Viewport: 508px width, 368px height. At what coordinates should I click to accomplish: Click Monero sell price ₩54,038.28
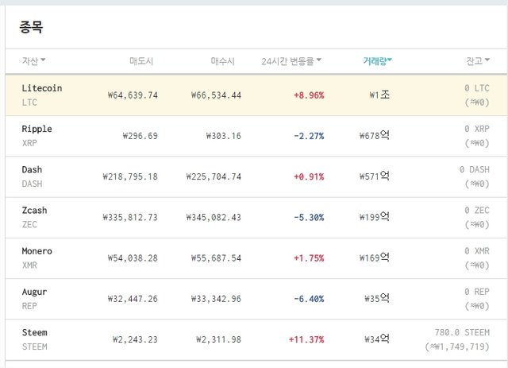point(133,258)
